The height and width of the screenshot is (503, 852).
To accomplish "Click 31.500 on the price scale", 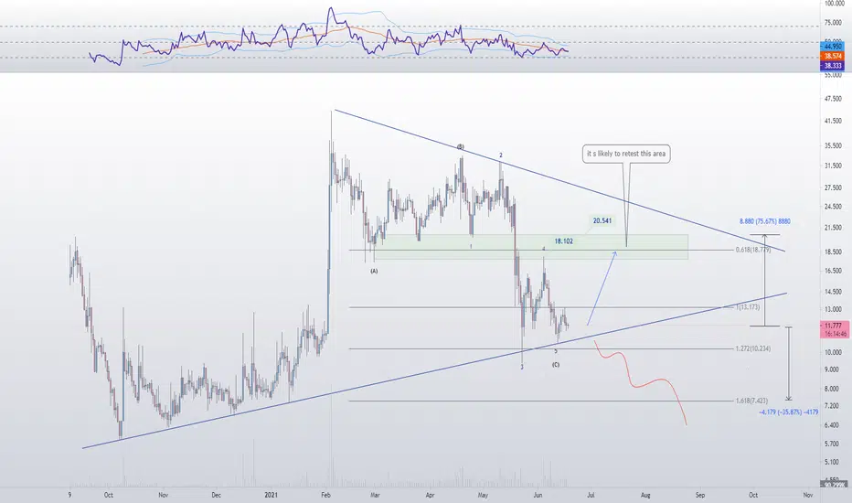I will point(833,166).
